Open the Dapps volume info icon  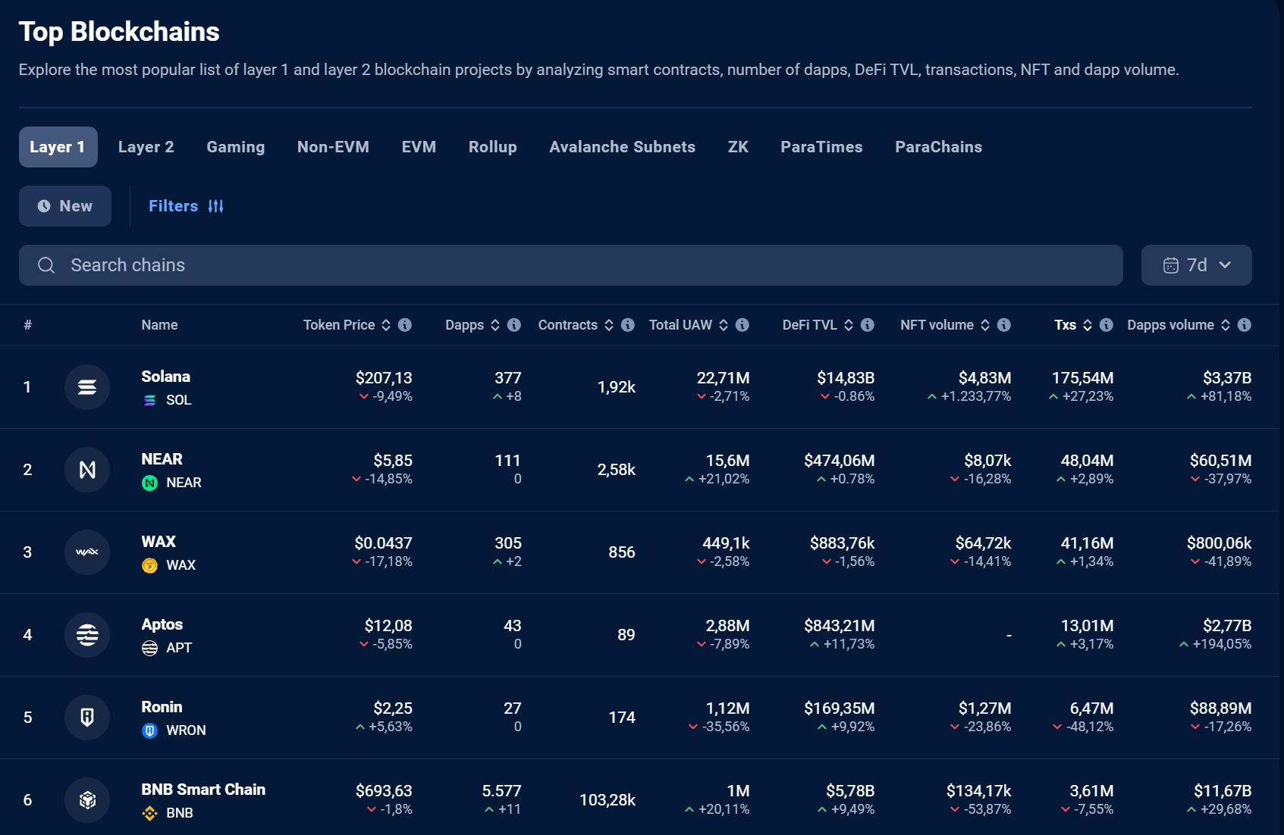click(1245, 325)
